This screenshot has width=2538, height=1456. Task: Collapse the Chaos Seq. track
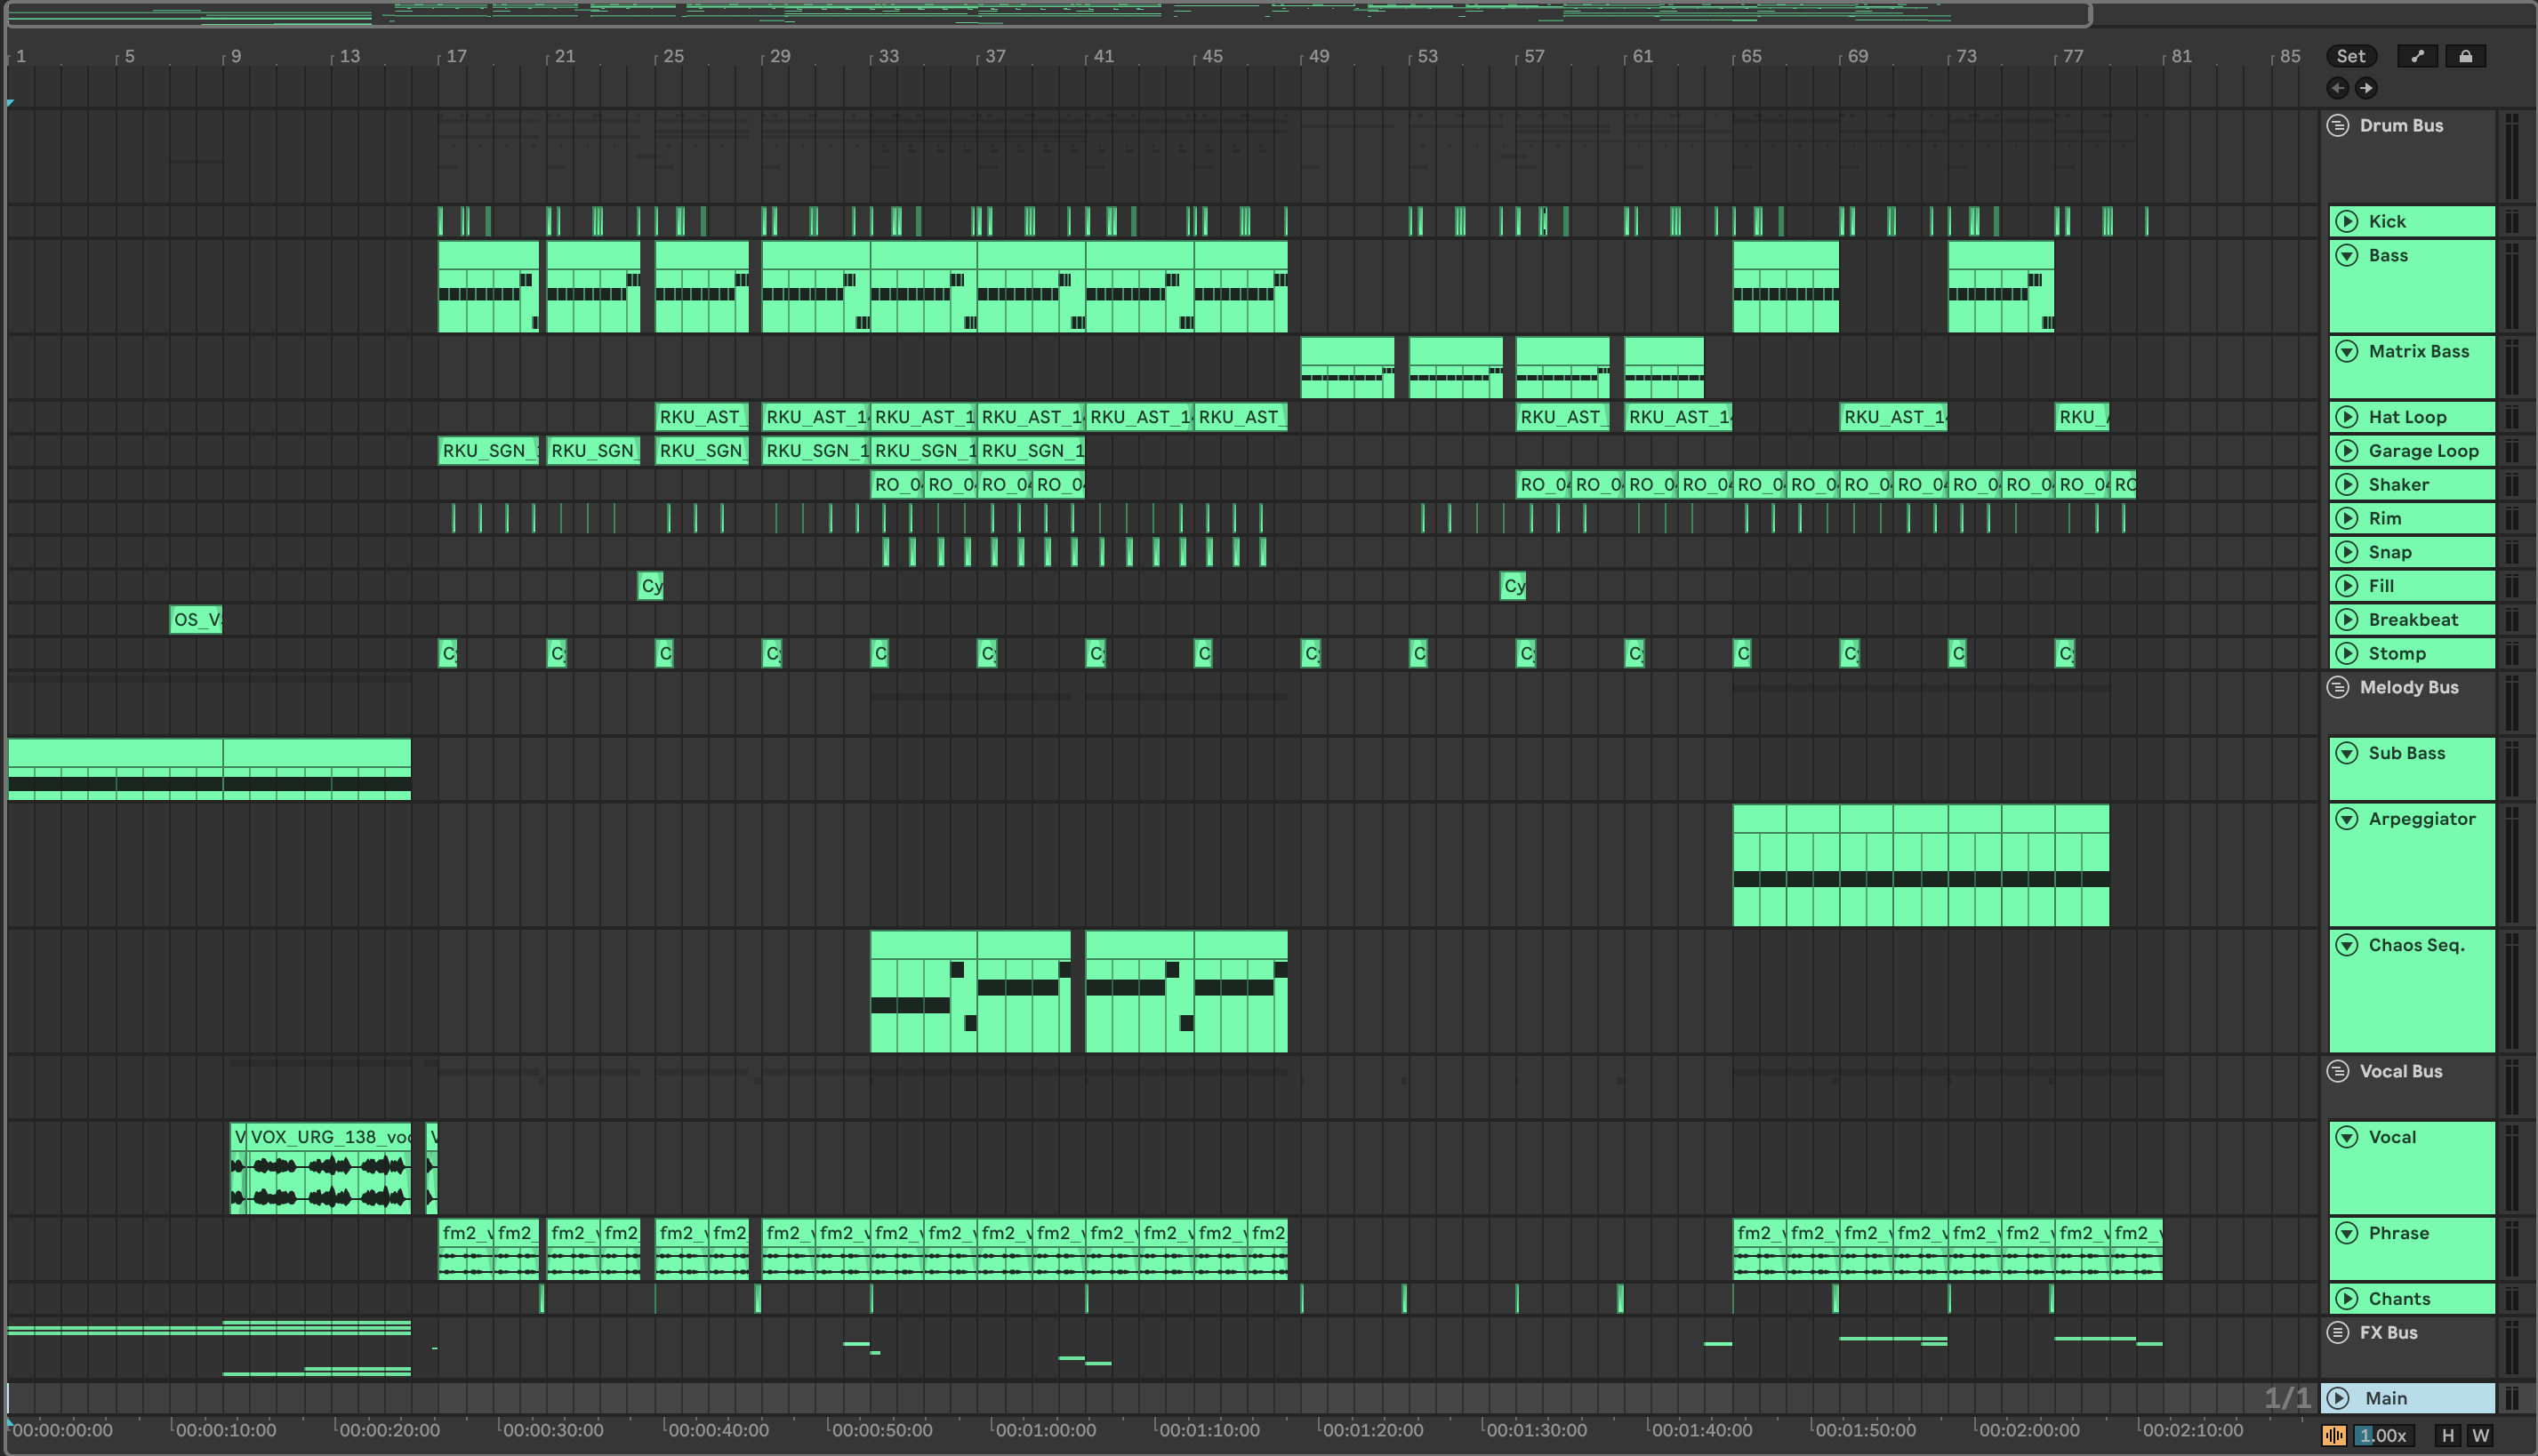2346,945
